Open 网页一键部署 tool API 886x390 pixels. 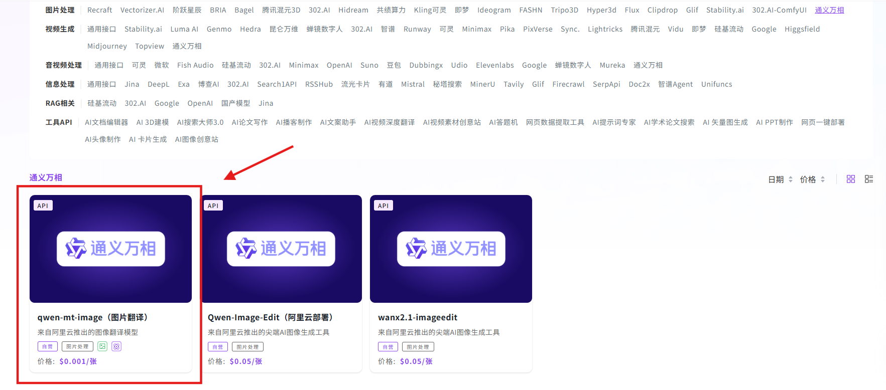point(823,122)
